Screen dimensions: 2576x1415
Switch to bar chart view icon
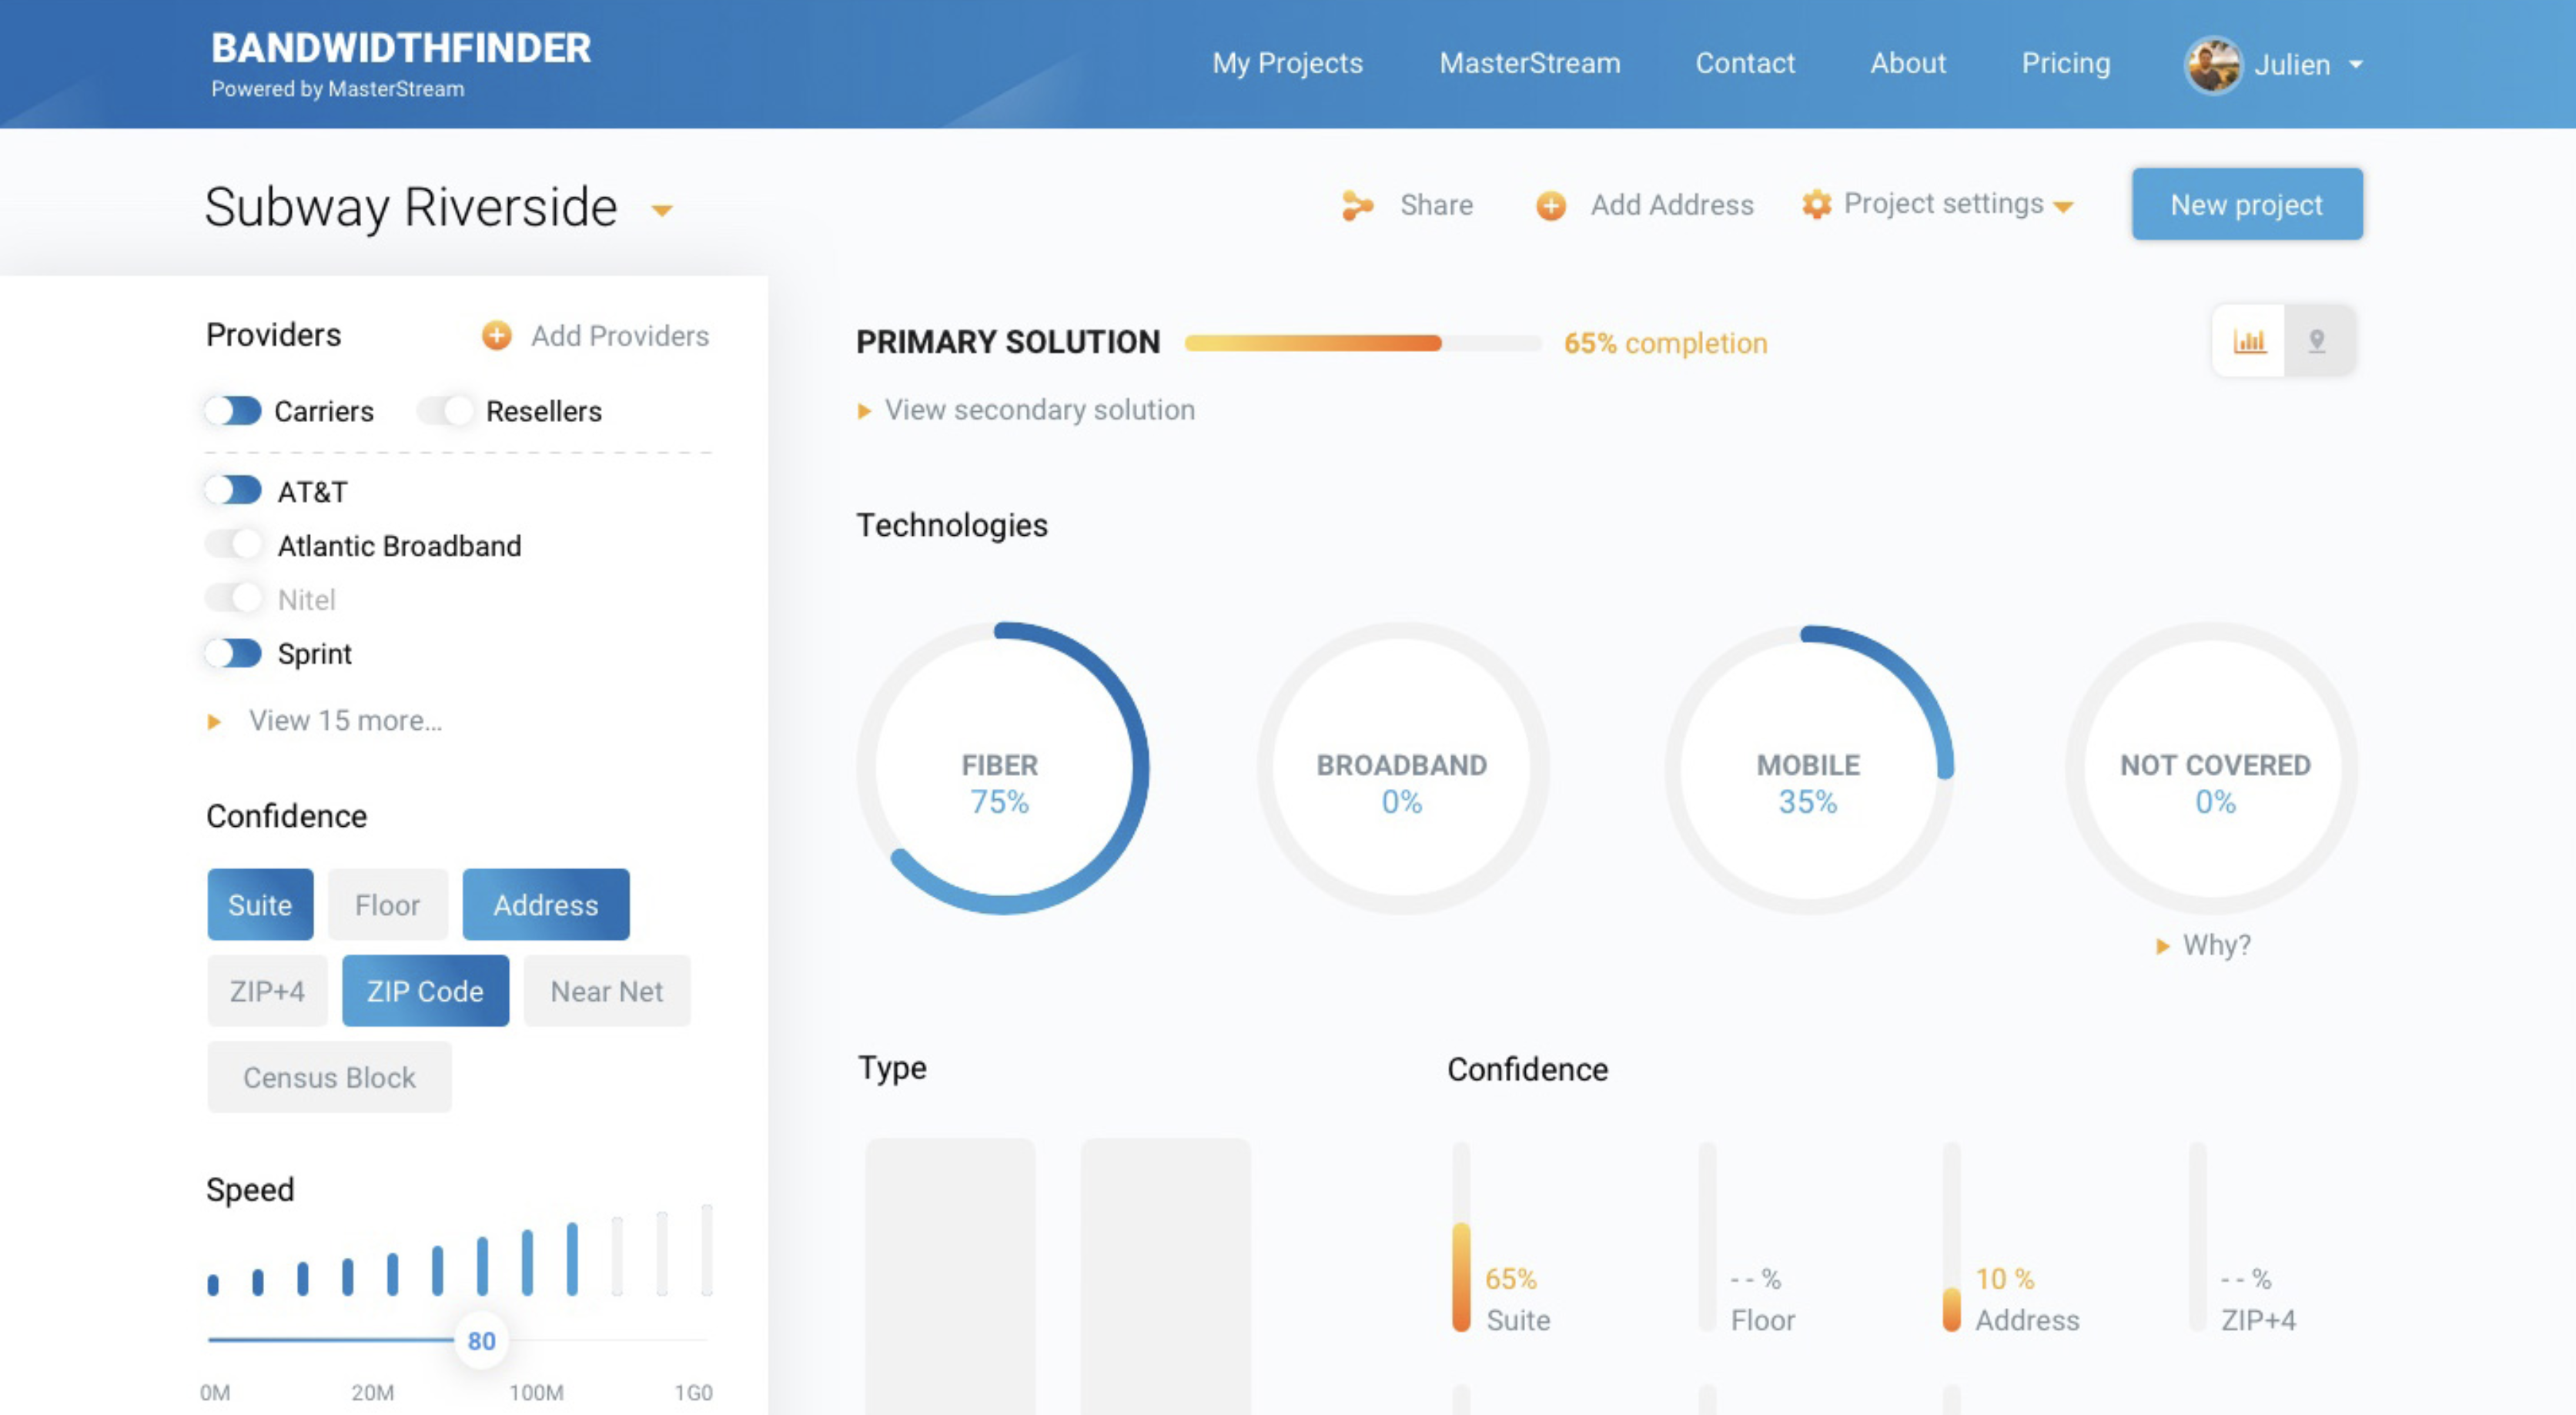pos(2249,341)
